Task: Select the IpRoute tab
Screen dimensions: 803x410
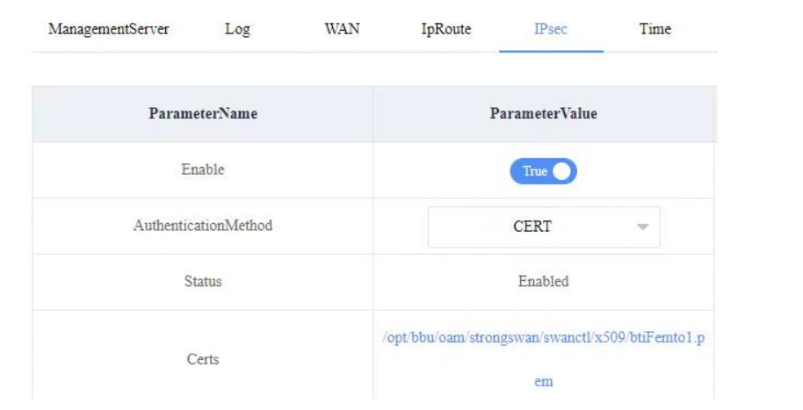Action: pyautogui.click(x=446, y=29)
